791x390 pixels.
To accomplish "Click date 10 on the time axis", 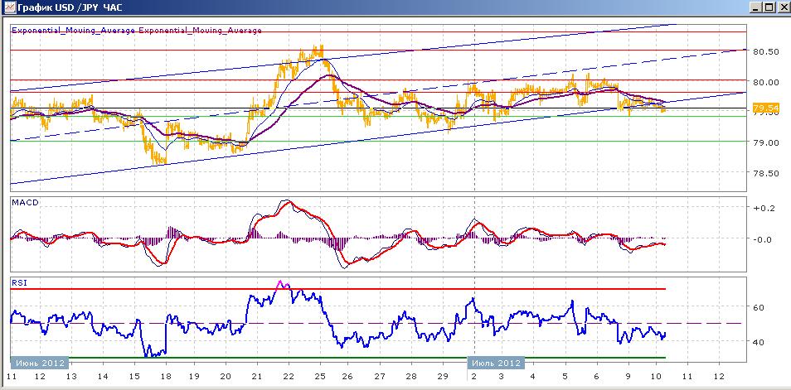I will 658,376.
